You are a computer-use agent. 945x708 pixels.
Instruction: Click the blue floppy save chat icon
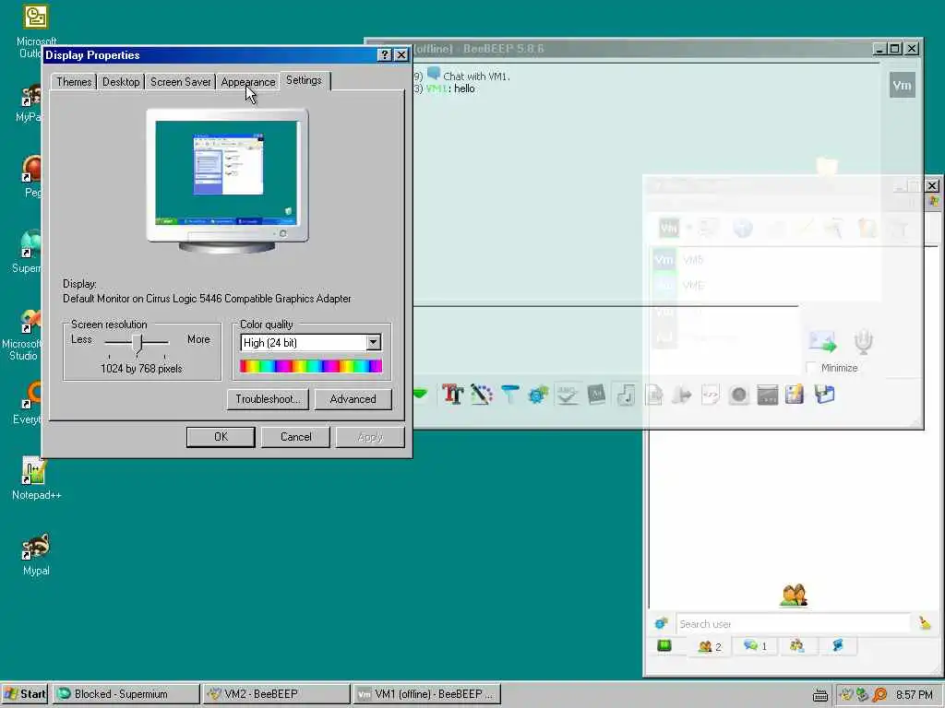[x=824, y=395]
